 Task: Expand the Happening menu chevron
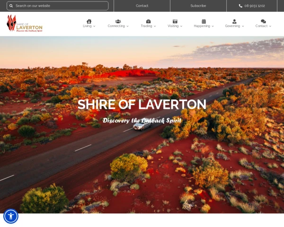pos(213,26)
